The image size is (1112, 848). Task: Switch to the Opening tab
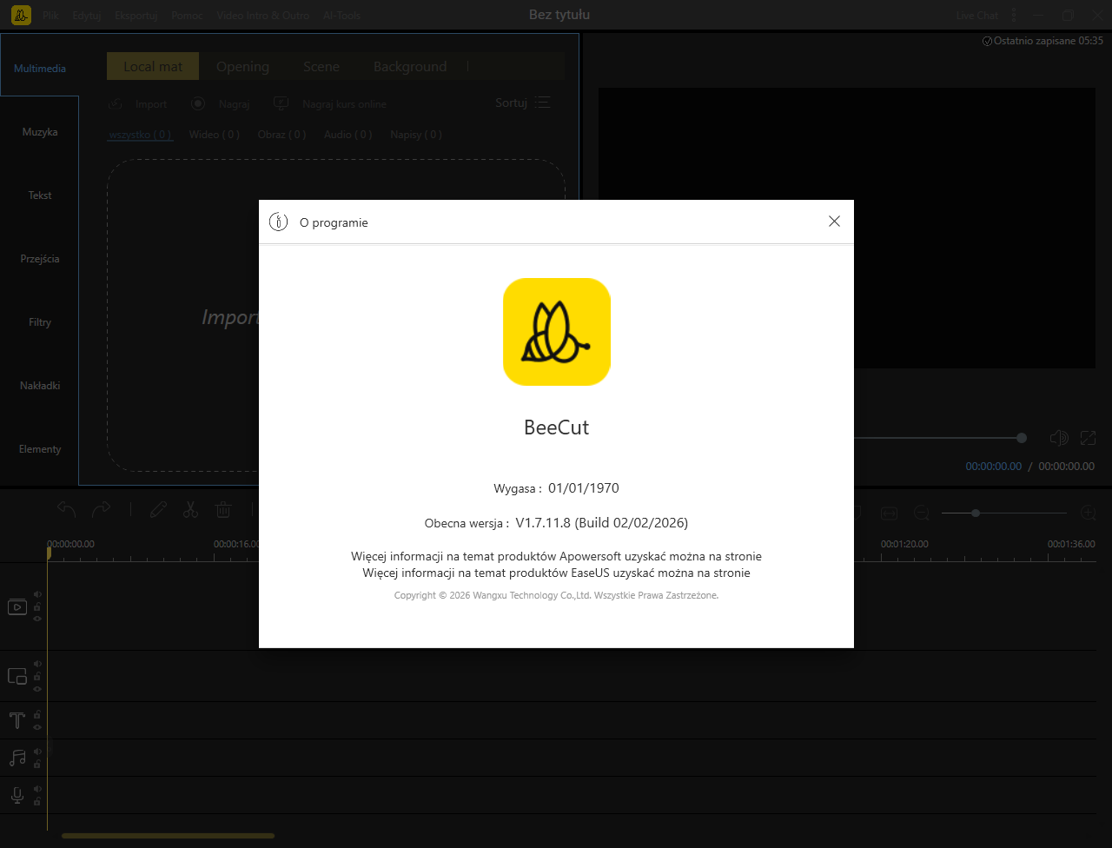(x=242, y=66)
